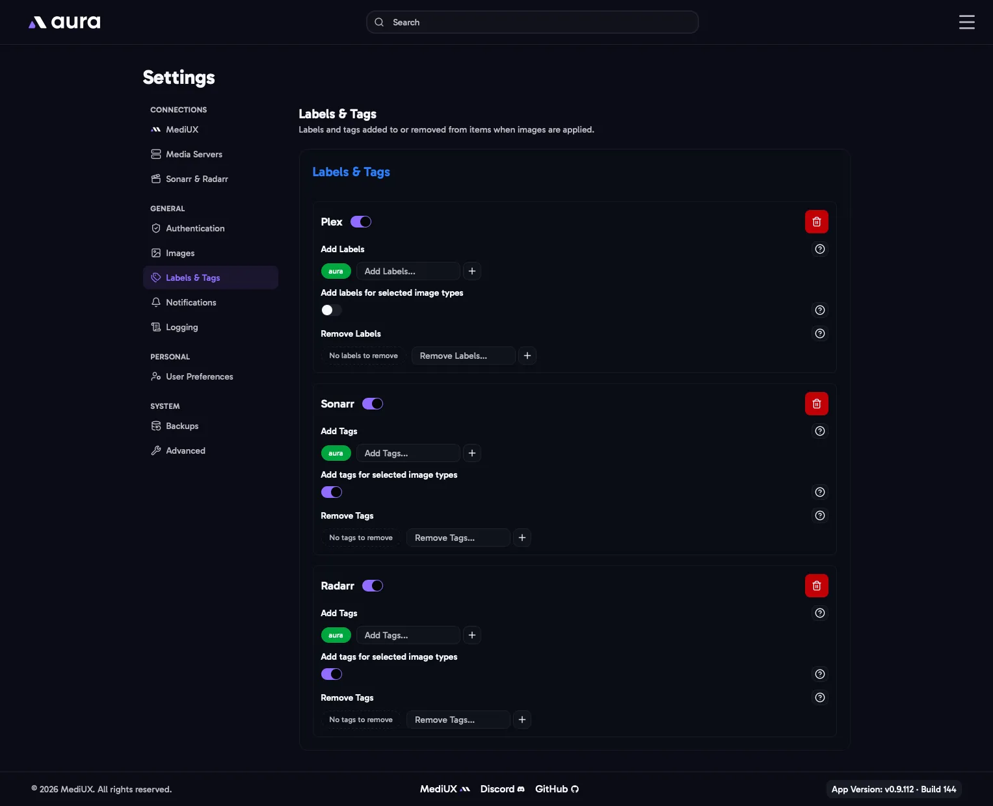The height and width of the screenshot is (806, 993).
Task: Open the GitHub link
Action: 557,789
